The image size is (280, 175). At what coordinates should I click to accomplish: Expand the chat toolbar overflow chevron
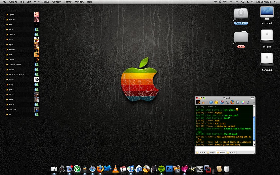click(x=253, y=103)
